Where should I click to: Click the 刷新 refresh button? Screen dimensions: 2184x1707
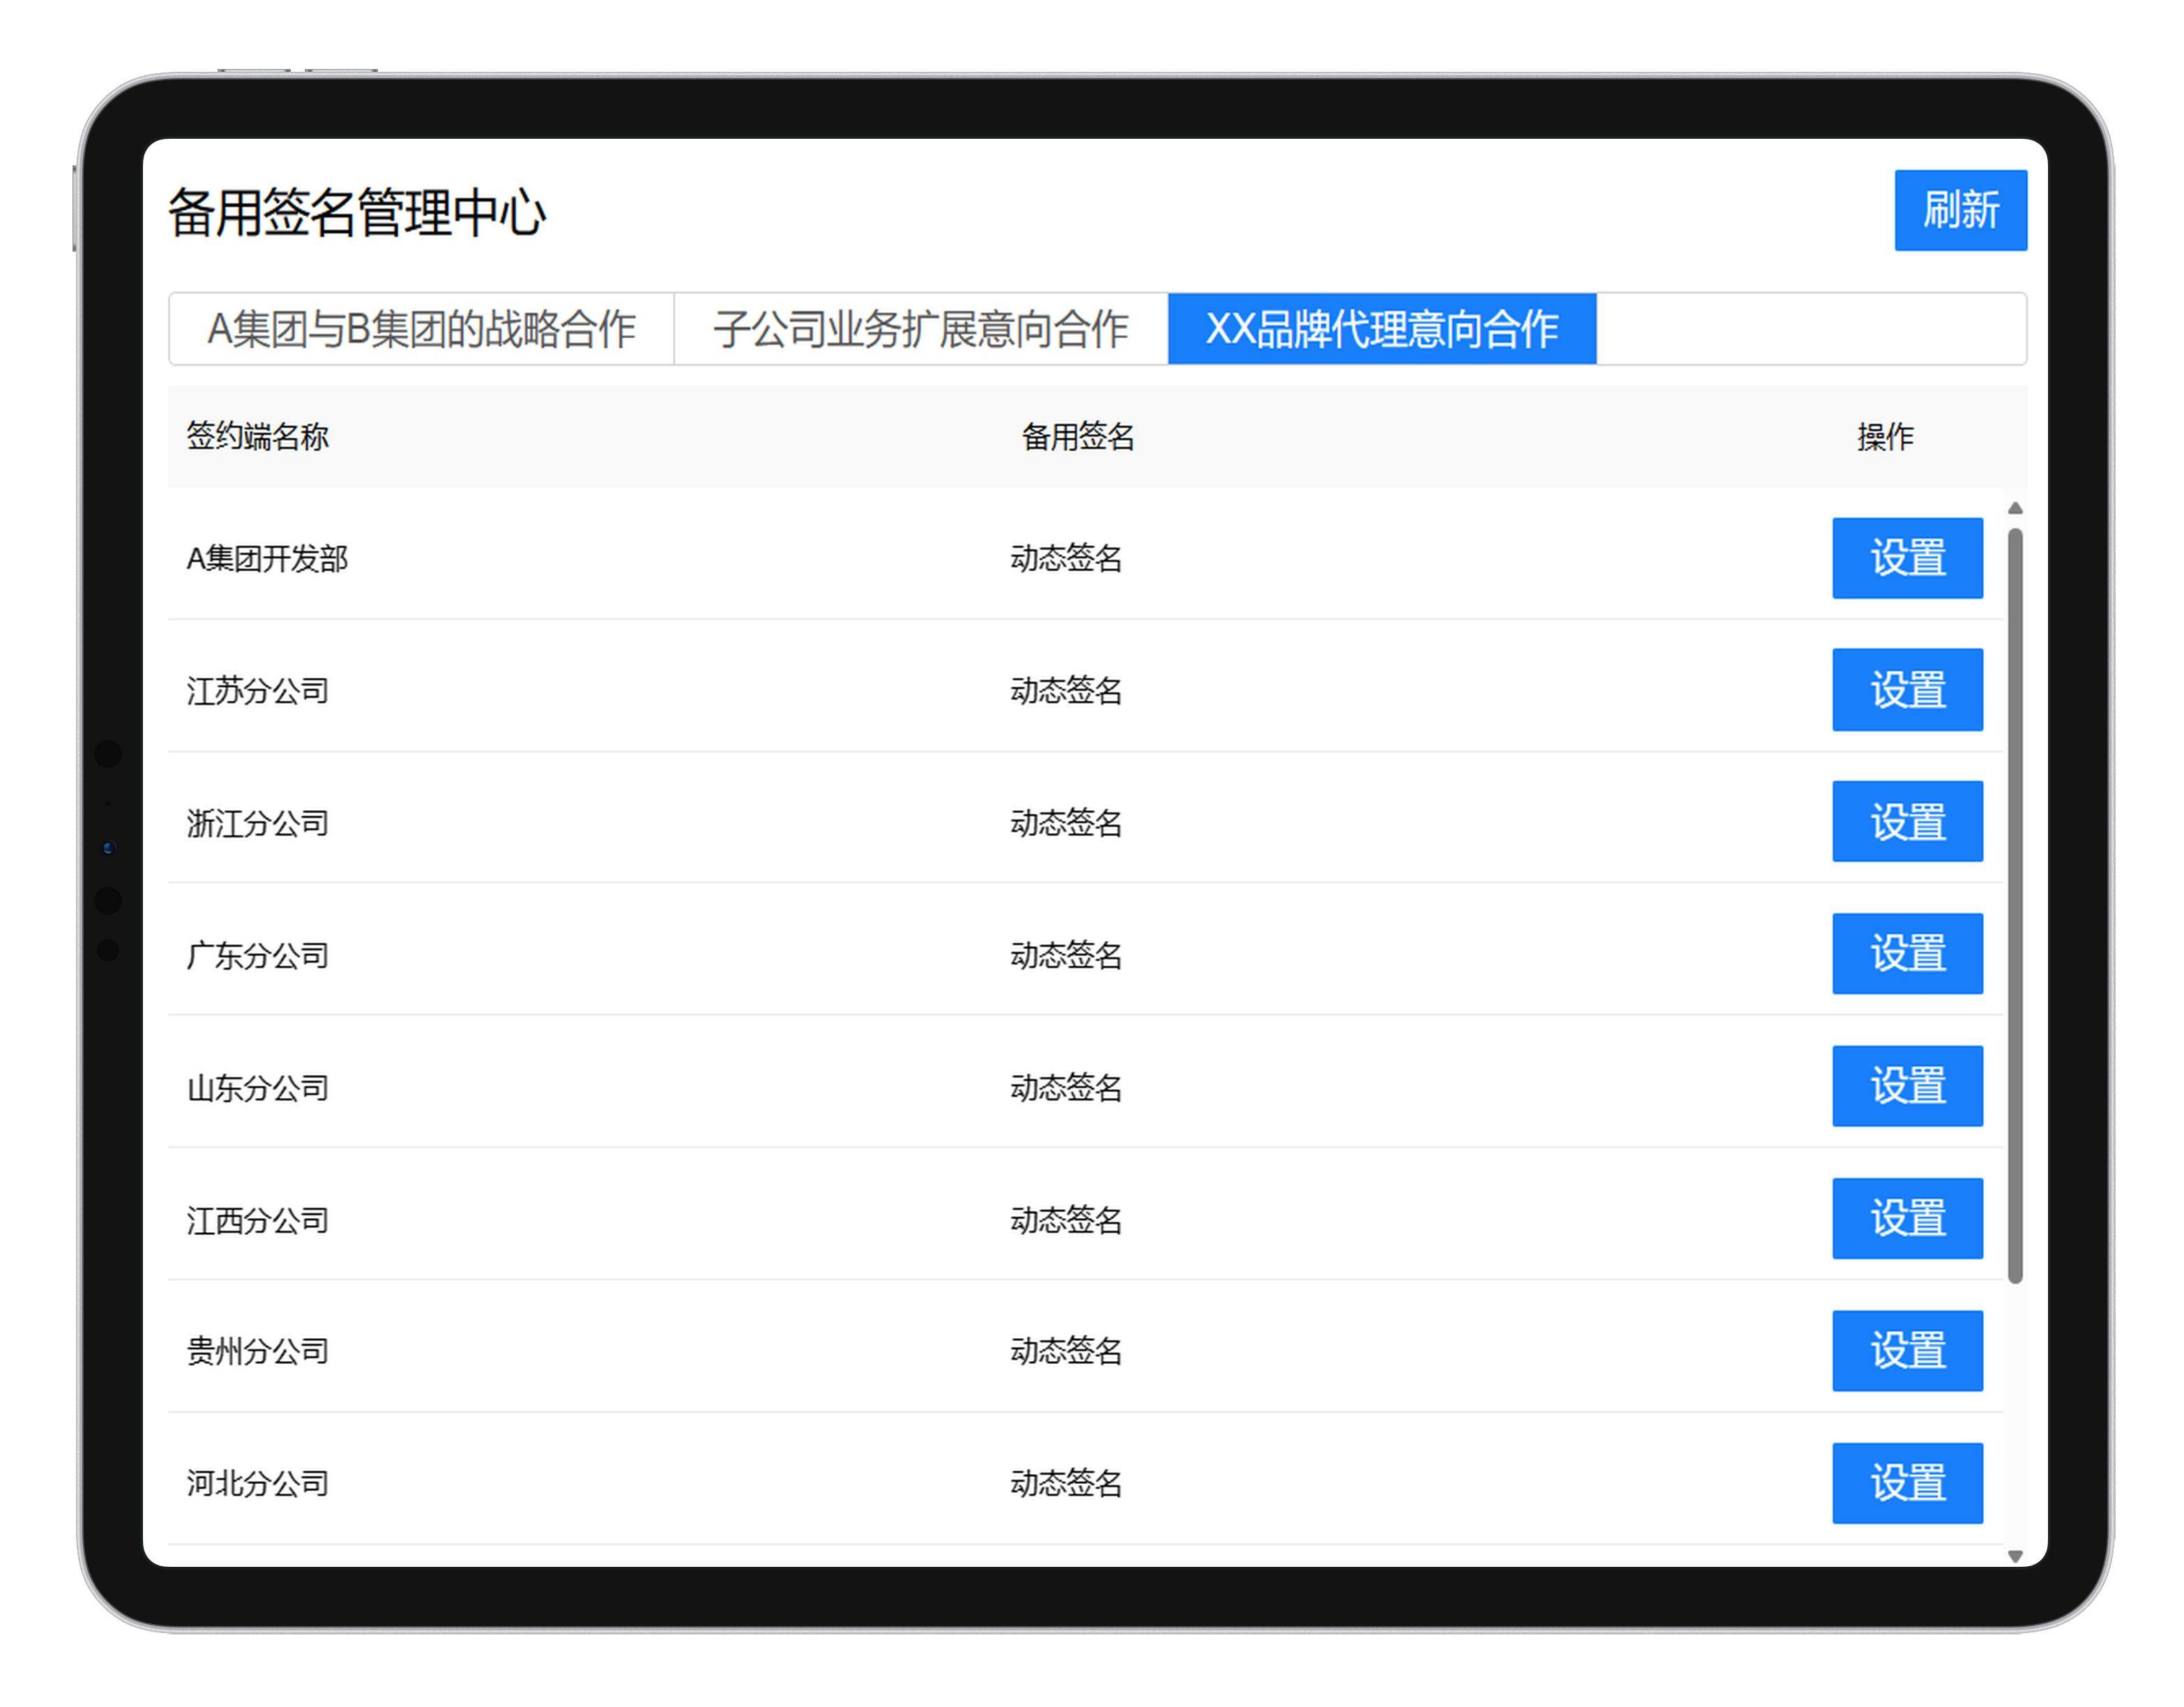click(x=1960, y=210)
